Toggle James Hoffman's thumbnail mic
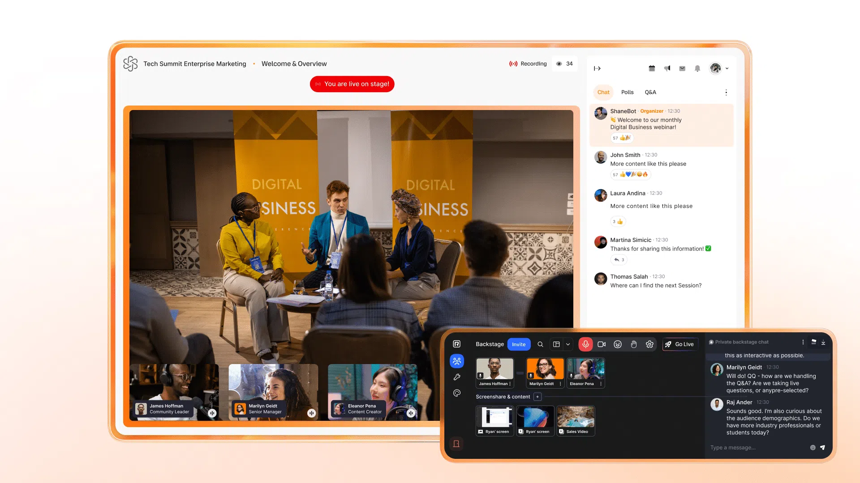The height and width of the screenshot is (483, 860). click(x=480, y=376)
